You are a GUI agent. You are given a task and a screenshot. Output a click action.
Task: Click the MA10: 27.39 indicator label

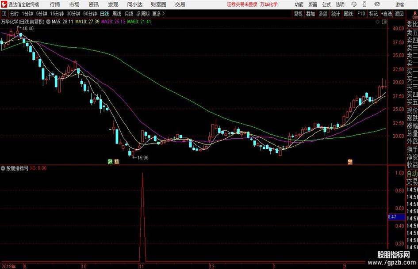coord(88,22)
